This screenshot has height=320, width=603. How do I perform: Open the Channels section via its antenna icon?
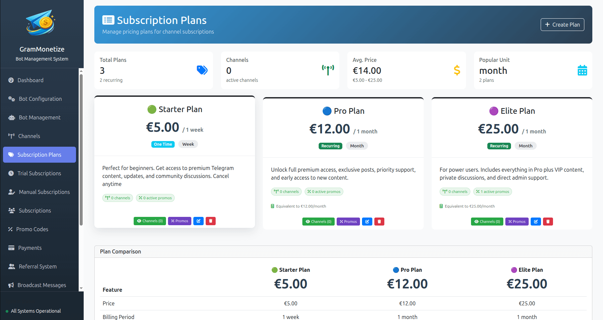pos(11,136)
